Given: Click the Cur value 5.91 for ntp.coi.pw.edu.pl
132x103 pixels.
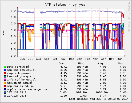Looking at the screenshot, I should pyautogui.click(x=63, y=86).
